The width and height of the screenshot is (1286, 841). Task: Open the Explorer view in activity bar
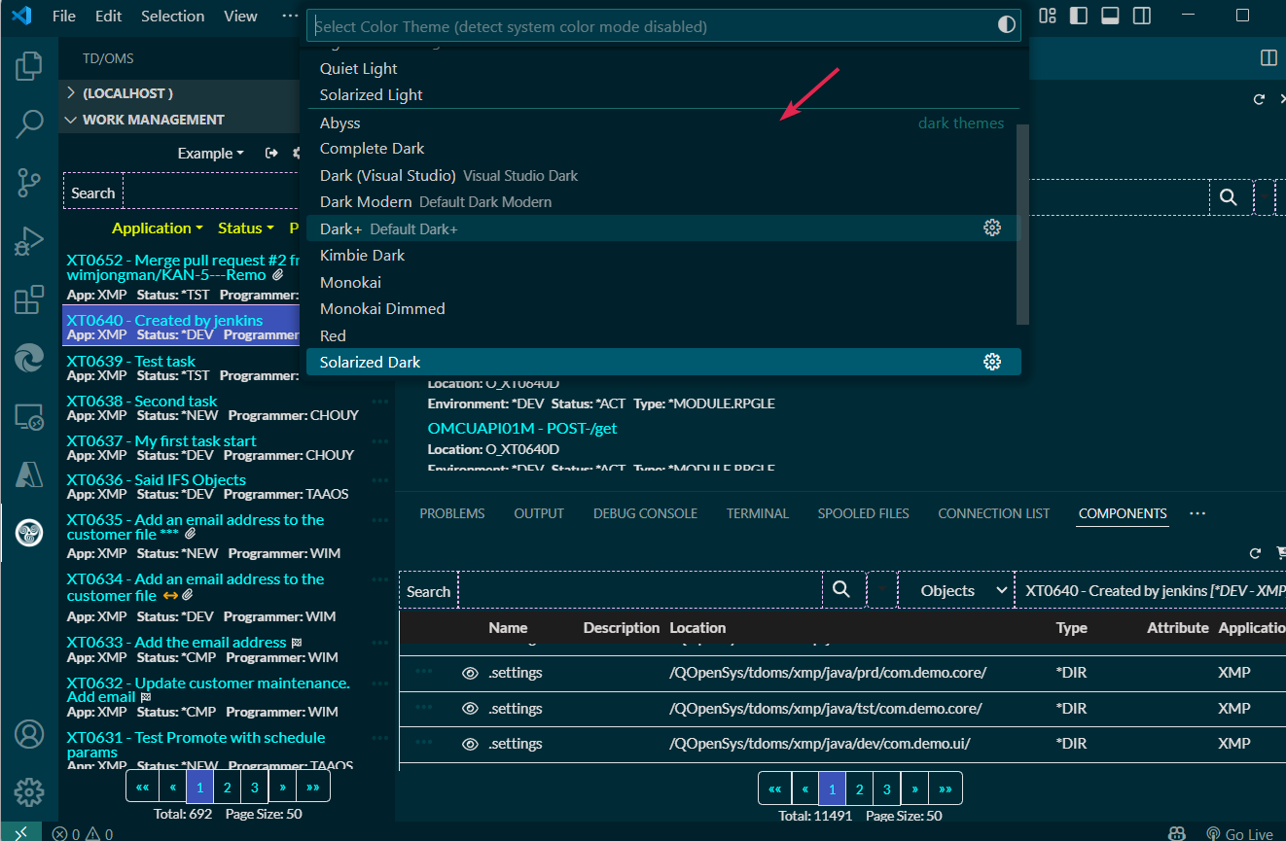29,66
